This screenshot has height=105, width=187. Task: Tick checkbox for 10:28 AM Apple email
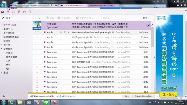point(37,47)
